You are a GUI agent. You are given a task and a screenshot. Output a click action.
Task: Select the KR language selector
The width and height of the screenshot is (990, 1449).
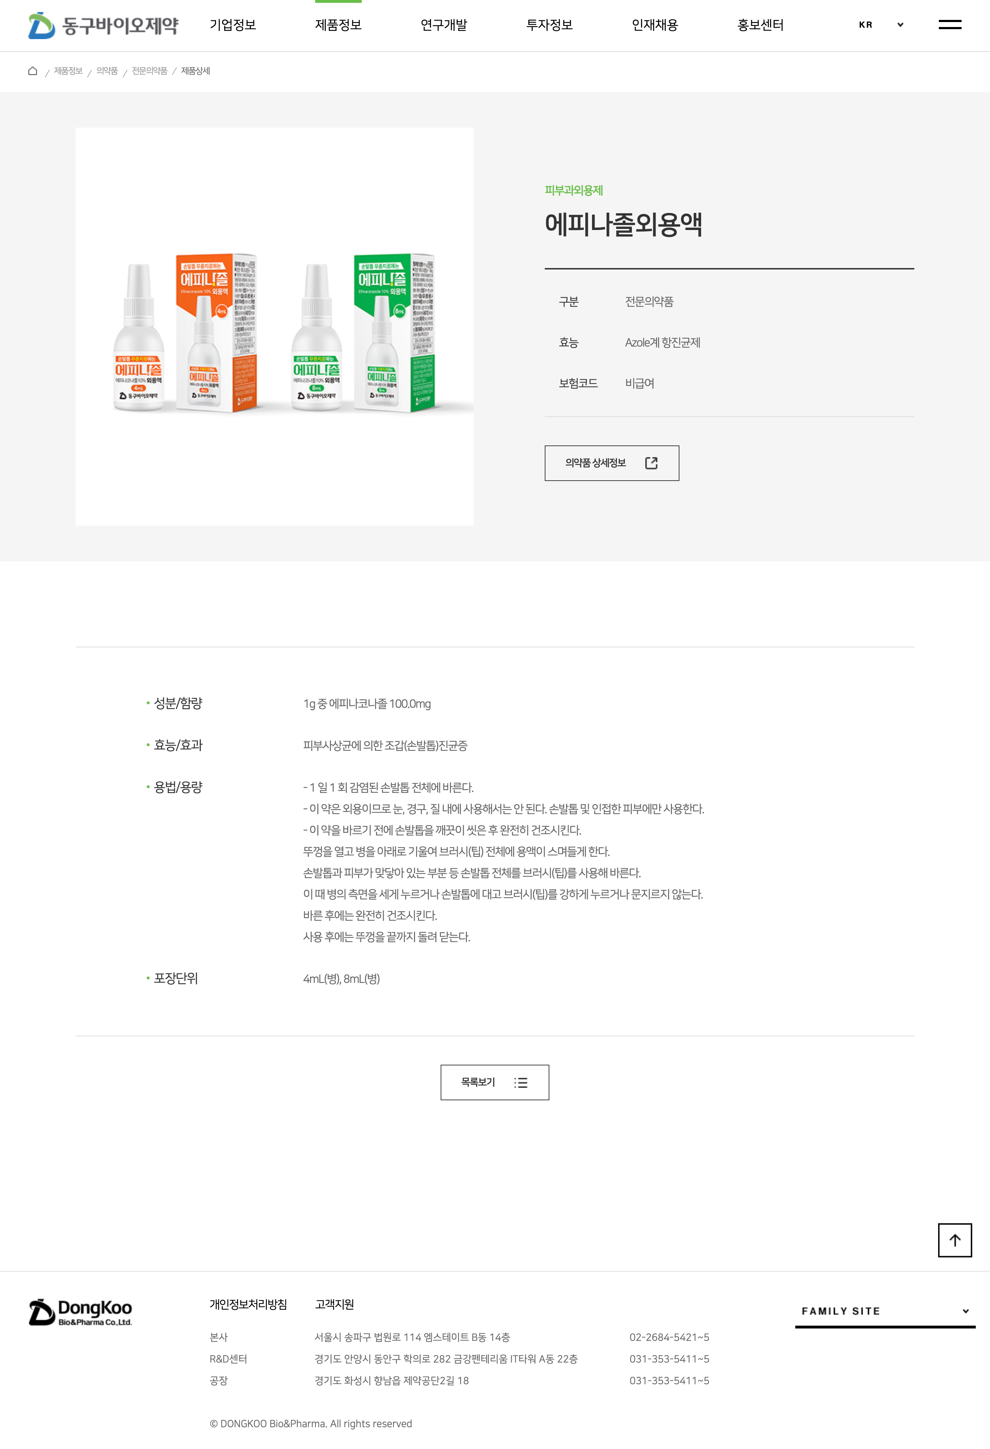coord(880,25)
